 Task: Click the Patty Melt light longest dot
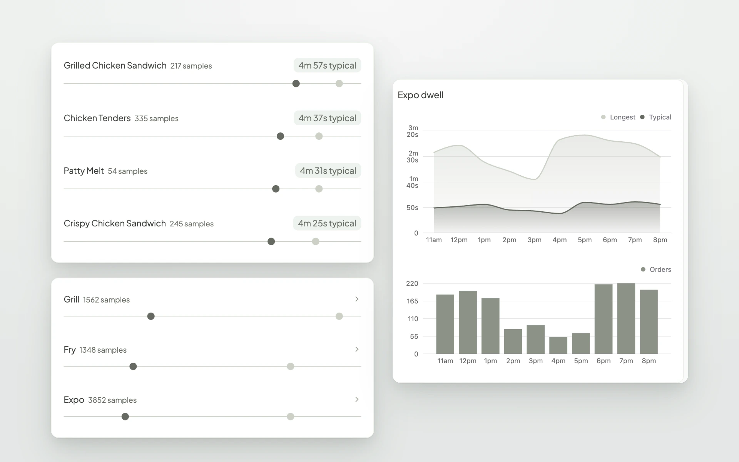319,189
